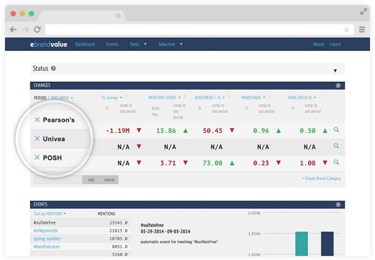Open the TL change column dropdown
Viewport: 375px width, 260px height.
111,97
